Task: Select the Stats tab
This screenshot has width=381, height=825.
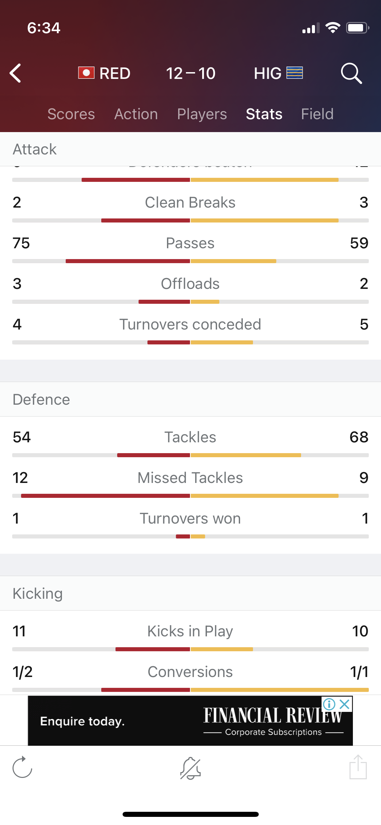Action: point(264,114)
